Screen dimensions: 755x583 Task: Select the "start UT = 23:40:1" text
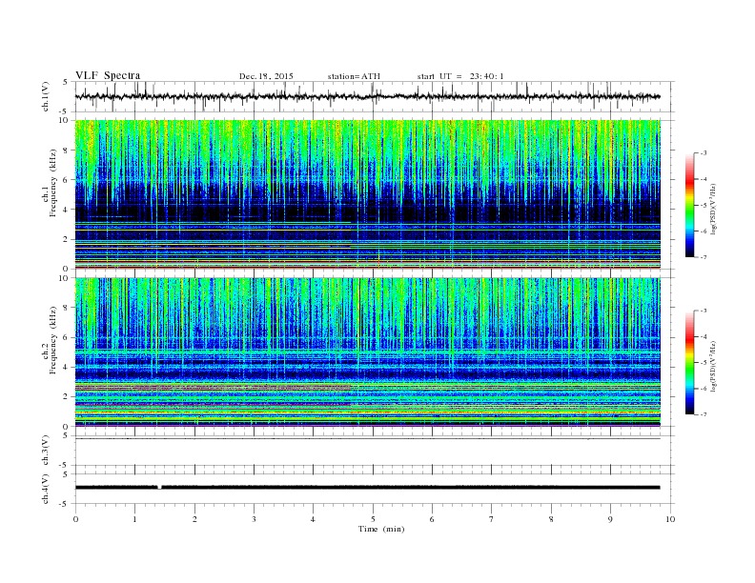click(x=460, y=76)
